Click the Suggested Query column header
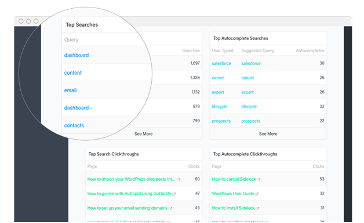This screenshot has width=364, height=223. pyautogui.click(x=258, y=50)
